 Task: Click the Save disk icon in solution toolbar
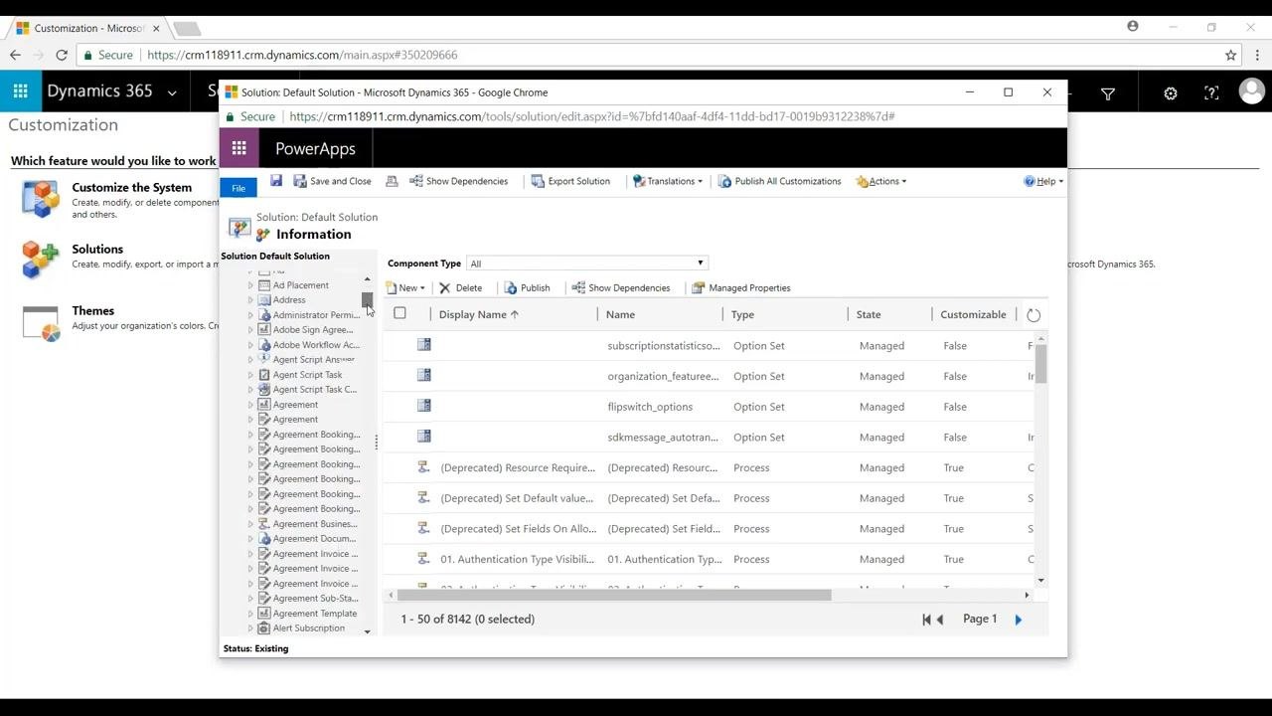276,181
